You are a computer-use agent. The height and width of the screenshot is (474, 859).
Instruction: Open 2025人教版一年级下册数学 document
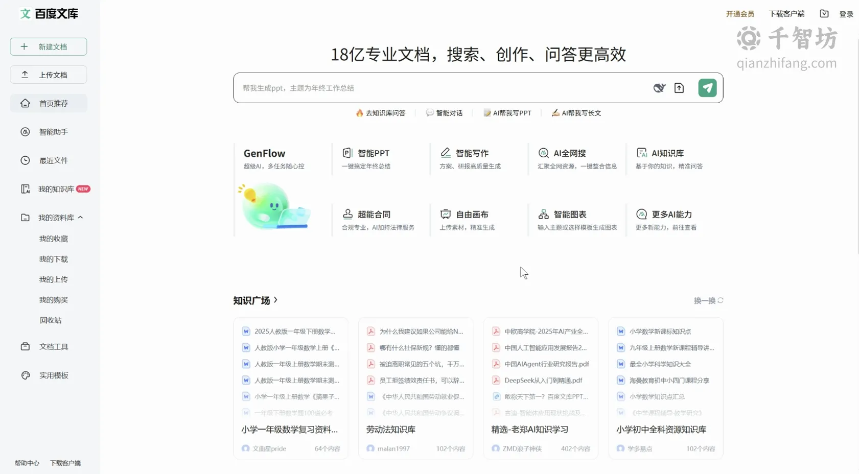[295, 331]
